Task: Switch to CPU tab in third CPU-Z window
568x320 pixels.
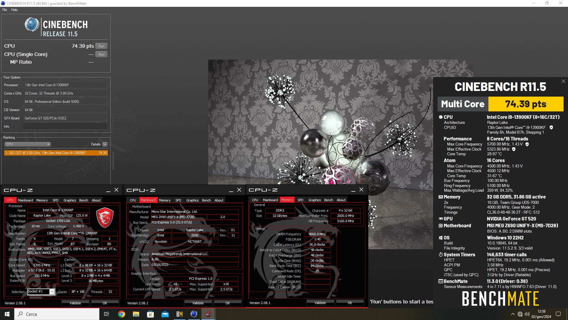Action: click(255, 200)
